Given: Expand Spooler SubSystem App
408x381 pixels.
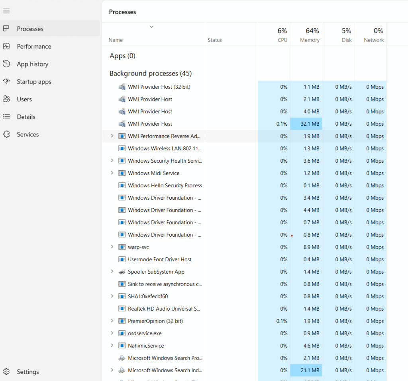Looking at the screenshot, I should 112,272.
